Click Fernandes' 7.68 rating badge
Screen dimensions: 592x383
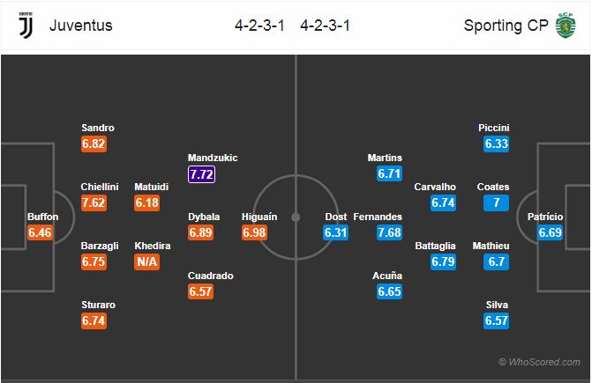[x=389, y=232]
